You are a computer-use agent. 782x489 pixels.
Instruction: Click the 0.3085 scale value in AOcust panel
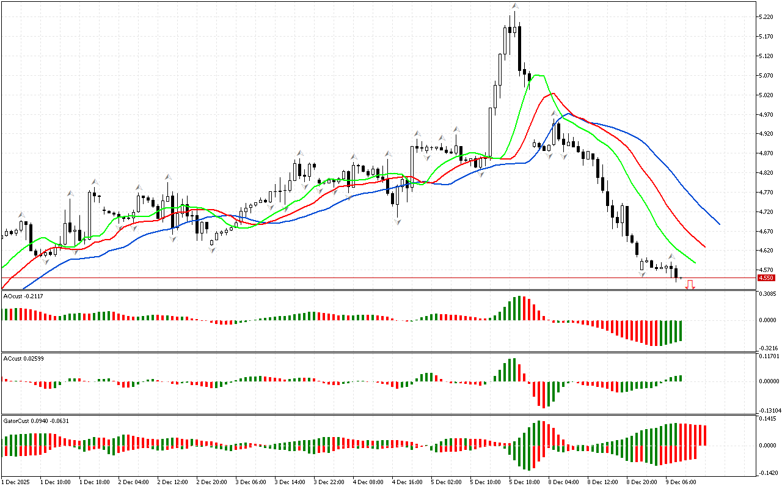[767, 295]
